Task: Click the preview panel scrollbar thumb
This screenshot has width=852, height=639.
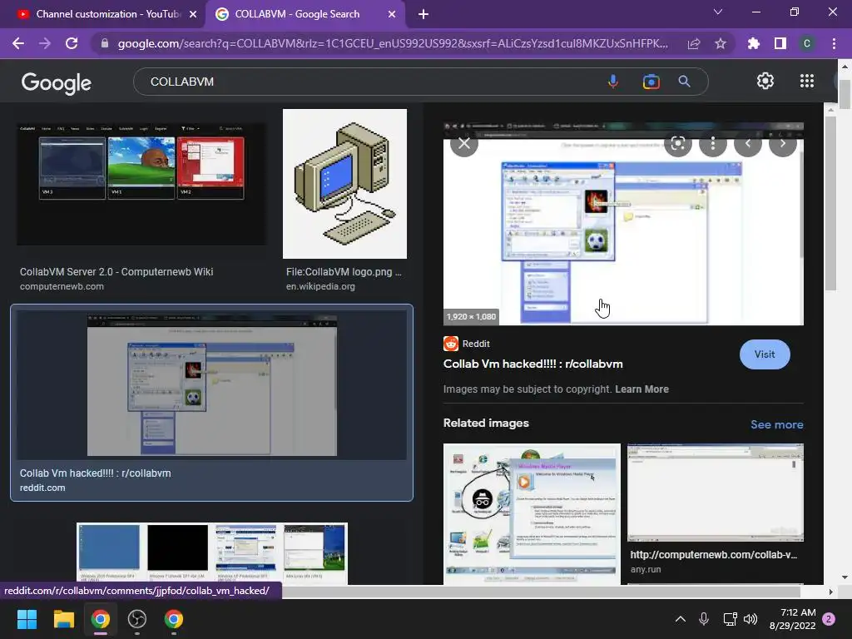Action: [x=830, y=203]
